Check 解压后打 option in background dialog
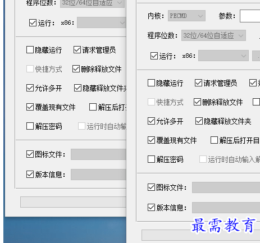 [93, 107]
